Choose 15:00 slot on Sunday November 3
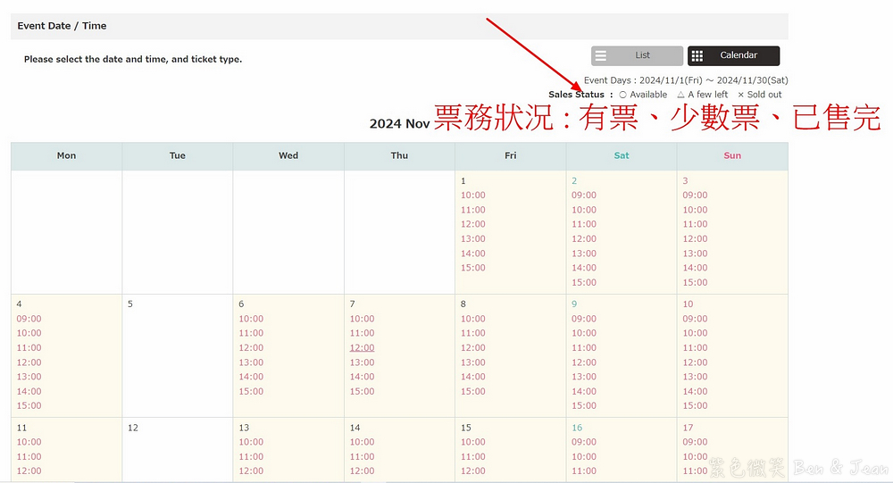 [695, 282]
